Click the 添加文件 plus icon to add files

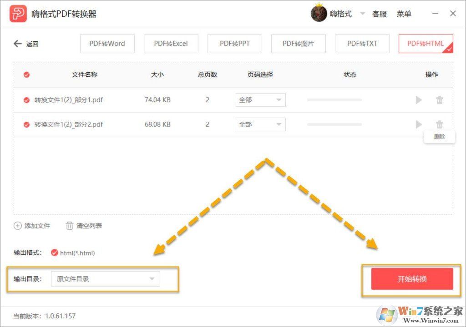point(17,226)
